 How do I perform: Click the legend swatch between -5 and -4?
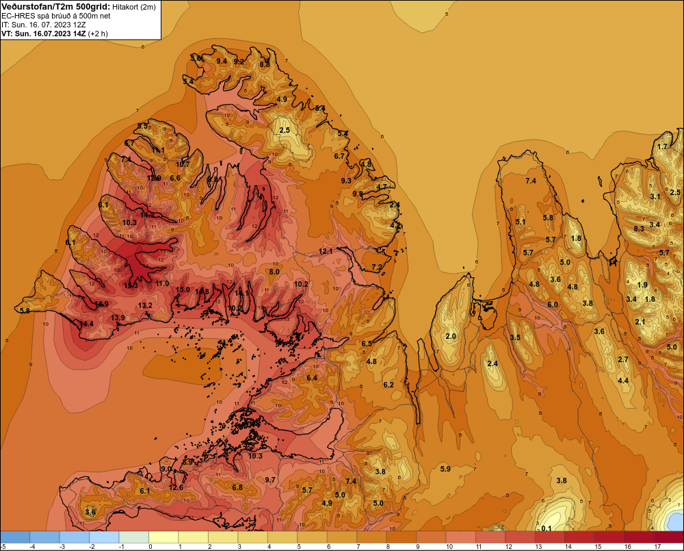(15, 537)
